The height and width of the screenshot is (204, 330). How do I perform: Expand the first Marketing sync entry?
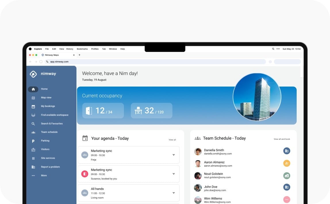click(174, 155)
